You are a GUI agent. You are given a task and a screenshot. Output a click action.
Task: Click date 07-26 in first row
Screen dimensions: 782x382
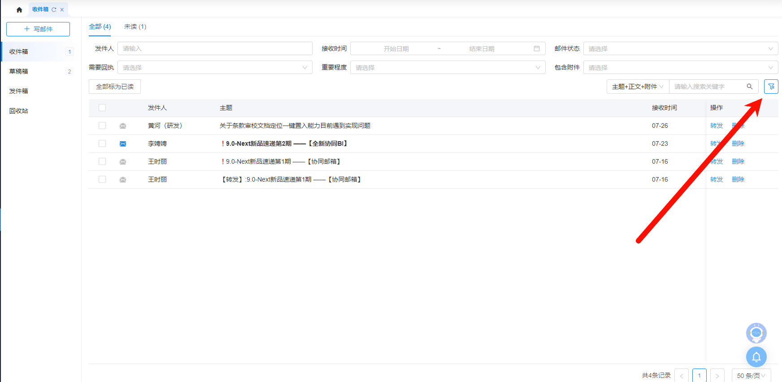click(x=660, y=126)
